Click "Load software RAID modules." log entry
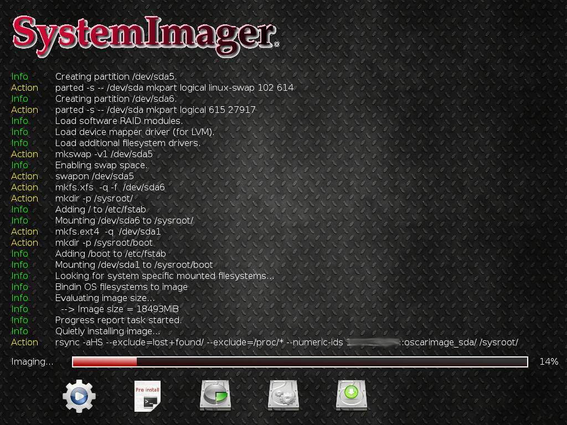567x425 pixels. (119, 121)
